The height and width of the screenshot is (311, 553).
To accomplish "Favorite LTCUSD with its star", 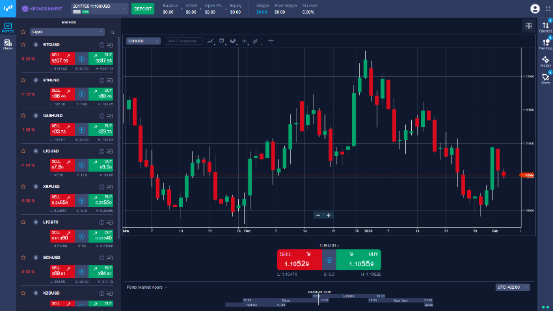I will (x=23, y=151).
